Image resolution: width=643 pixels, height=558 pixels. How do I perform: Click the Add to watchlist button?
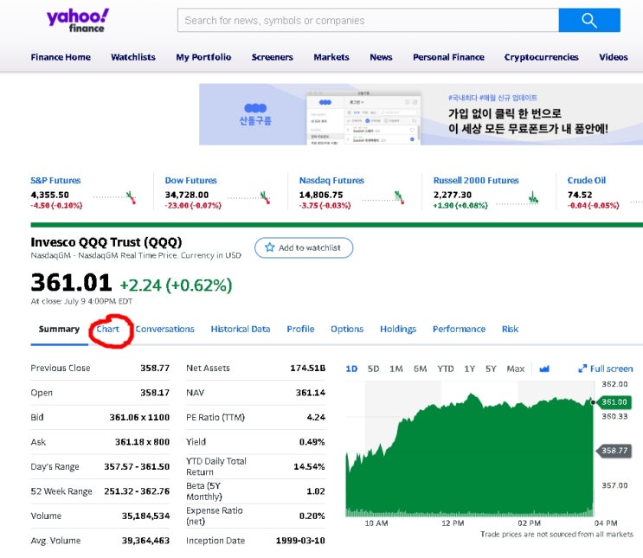[x=304, y=247]
